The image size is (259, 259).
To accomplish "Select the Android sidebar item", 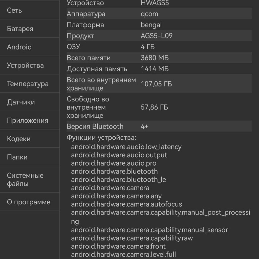I will pyautogui.click(x=30, y=47).
